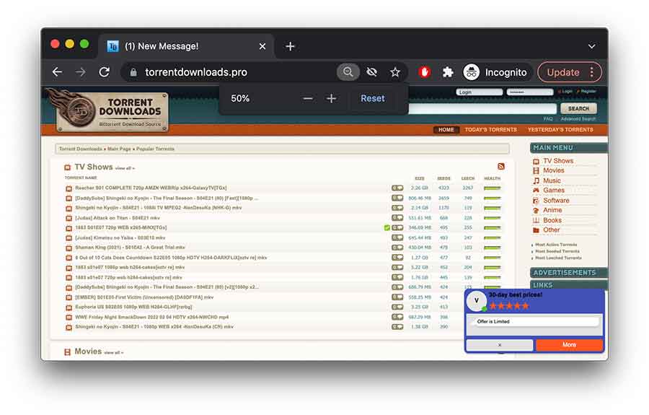Expand the tab search chevron
This screenshot has height=415, width=649.
592,46
